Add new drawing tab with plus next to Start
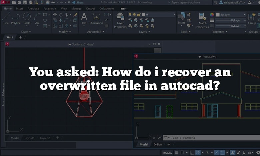Viewport: 260px width, 156px height. 20,37
